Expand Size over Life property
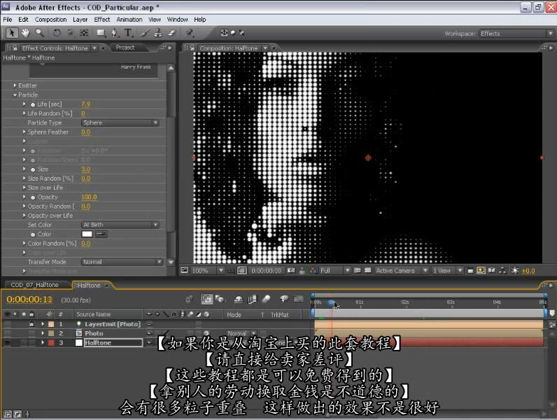This screenshot has width=557, height=420. pyautogui.click(x=24, y=188)
